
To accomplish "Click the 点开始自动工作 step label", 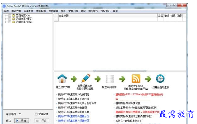I will click(161, 87).
